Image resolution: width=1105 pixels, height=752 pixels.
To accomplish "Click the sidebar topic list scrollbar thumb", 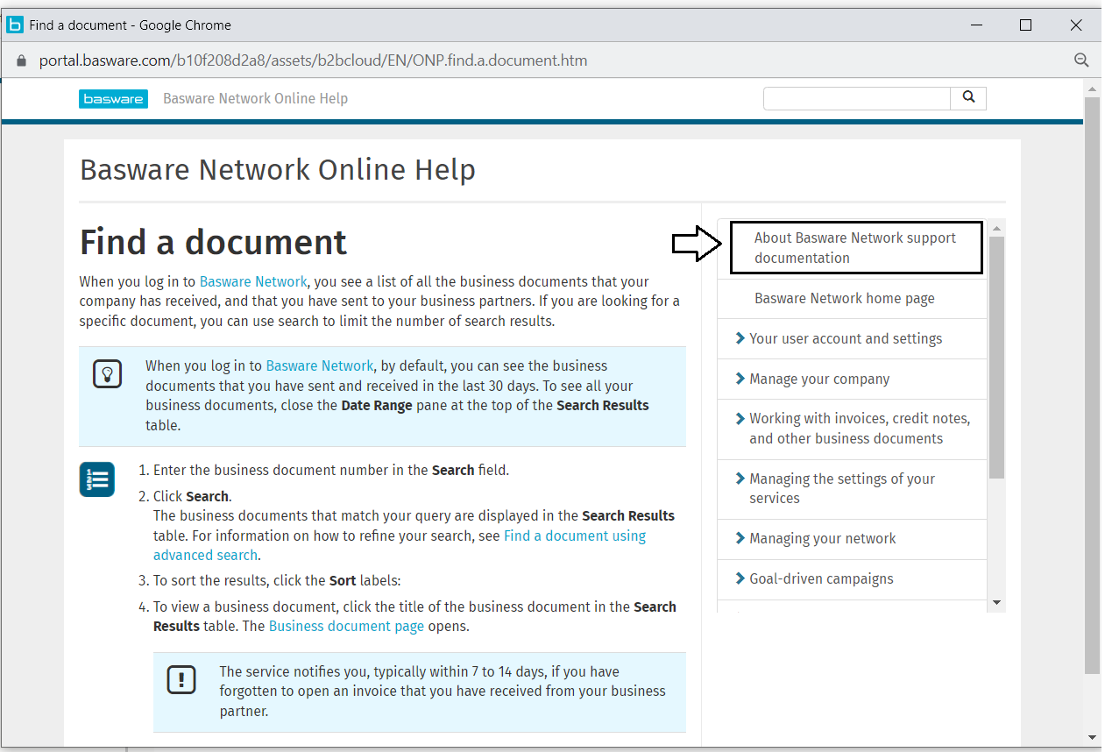I will (996, 358).
